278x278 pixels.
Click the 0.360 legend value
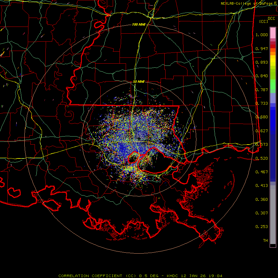click(x=262, y=200)
